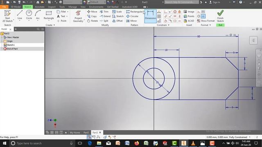Expand the Origin folder in browser

[x=2, y=41]
